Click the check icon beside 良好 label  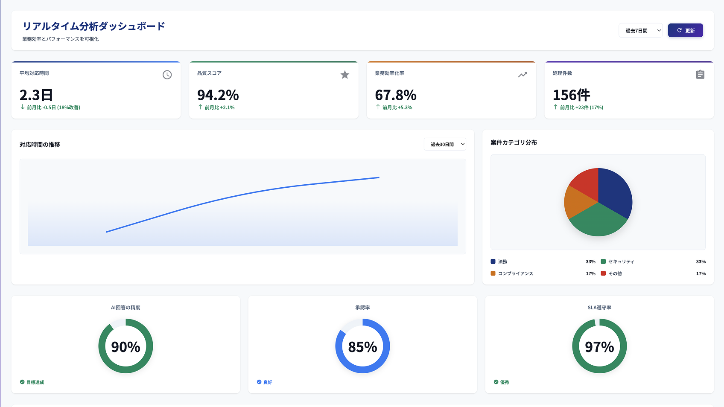point(258,382)
